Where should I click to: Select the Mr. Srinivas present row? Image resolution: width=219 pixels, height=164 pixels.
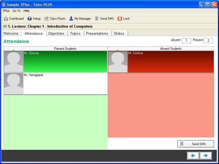[56, 62]
